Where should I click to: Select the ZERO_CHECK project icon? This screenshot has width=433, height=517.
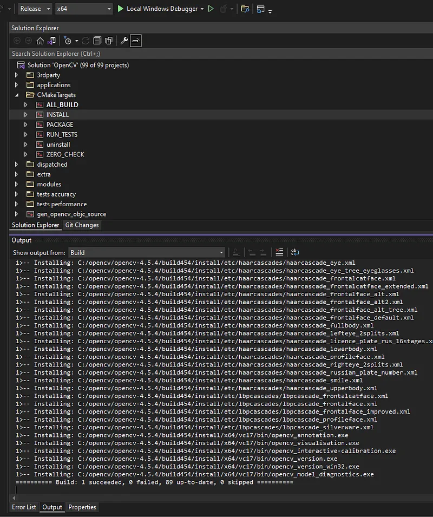pos(40,154)
